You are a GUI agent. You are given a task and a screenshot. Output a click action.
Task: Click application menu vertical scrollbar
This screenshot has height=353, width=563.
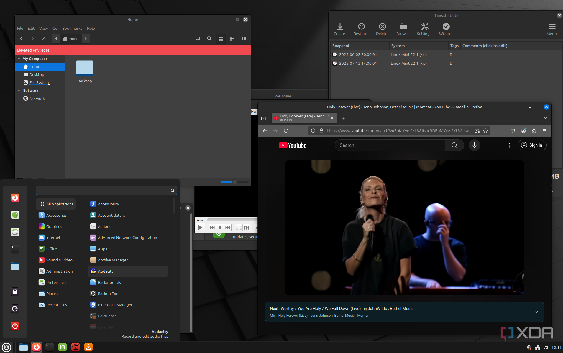(174, 206)
